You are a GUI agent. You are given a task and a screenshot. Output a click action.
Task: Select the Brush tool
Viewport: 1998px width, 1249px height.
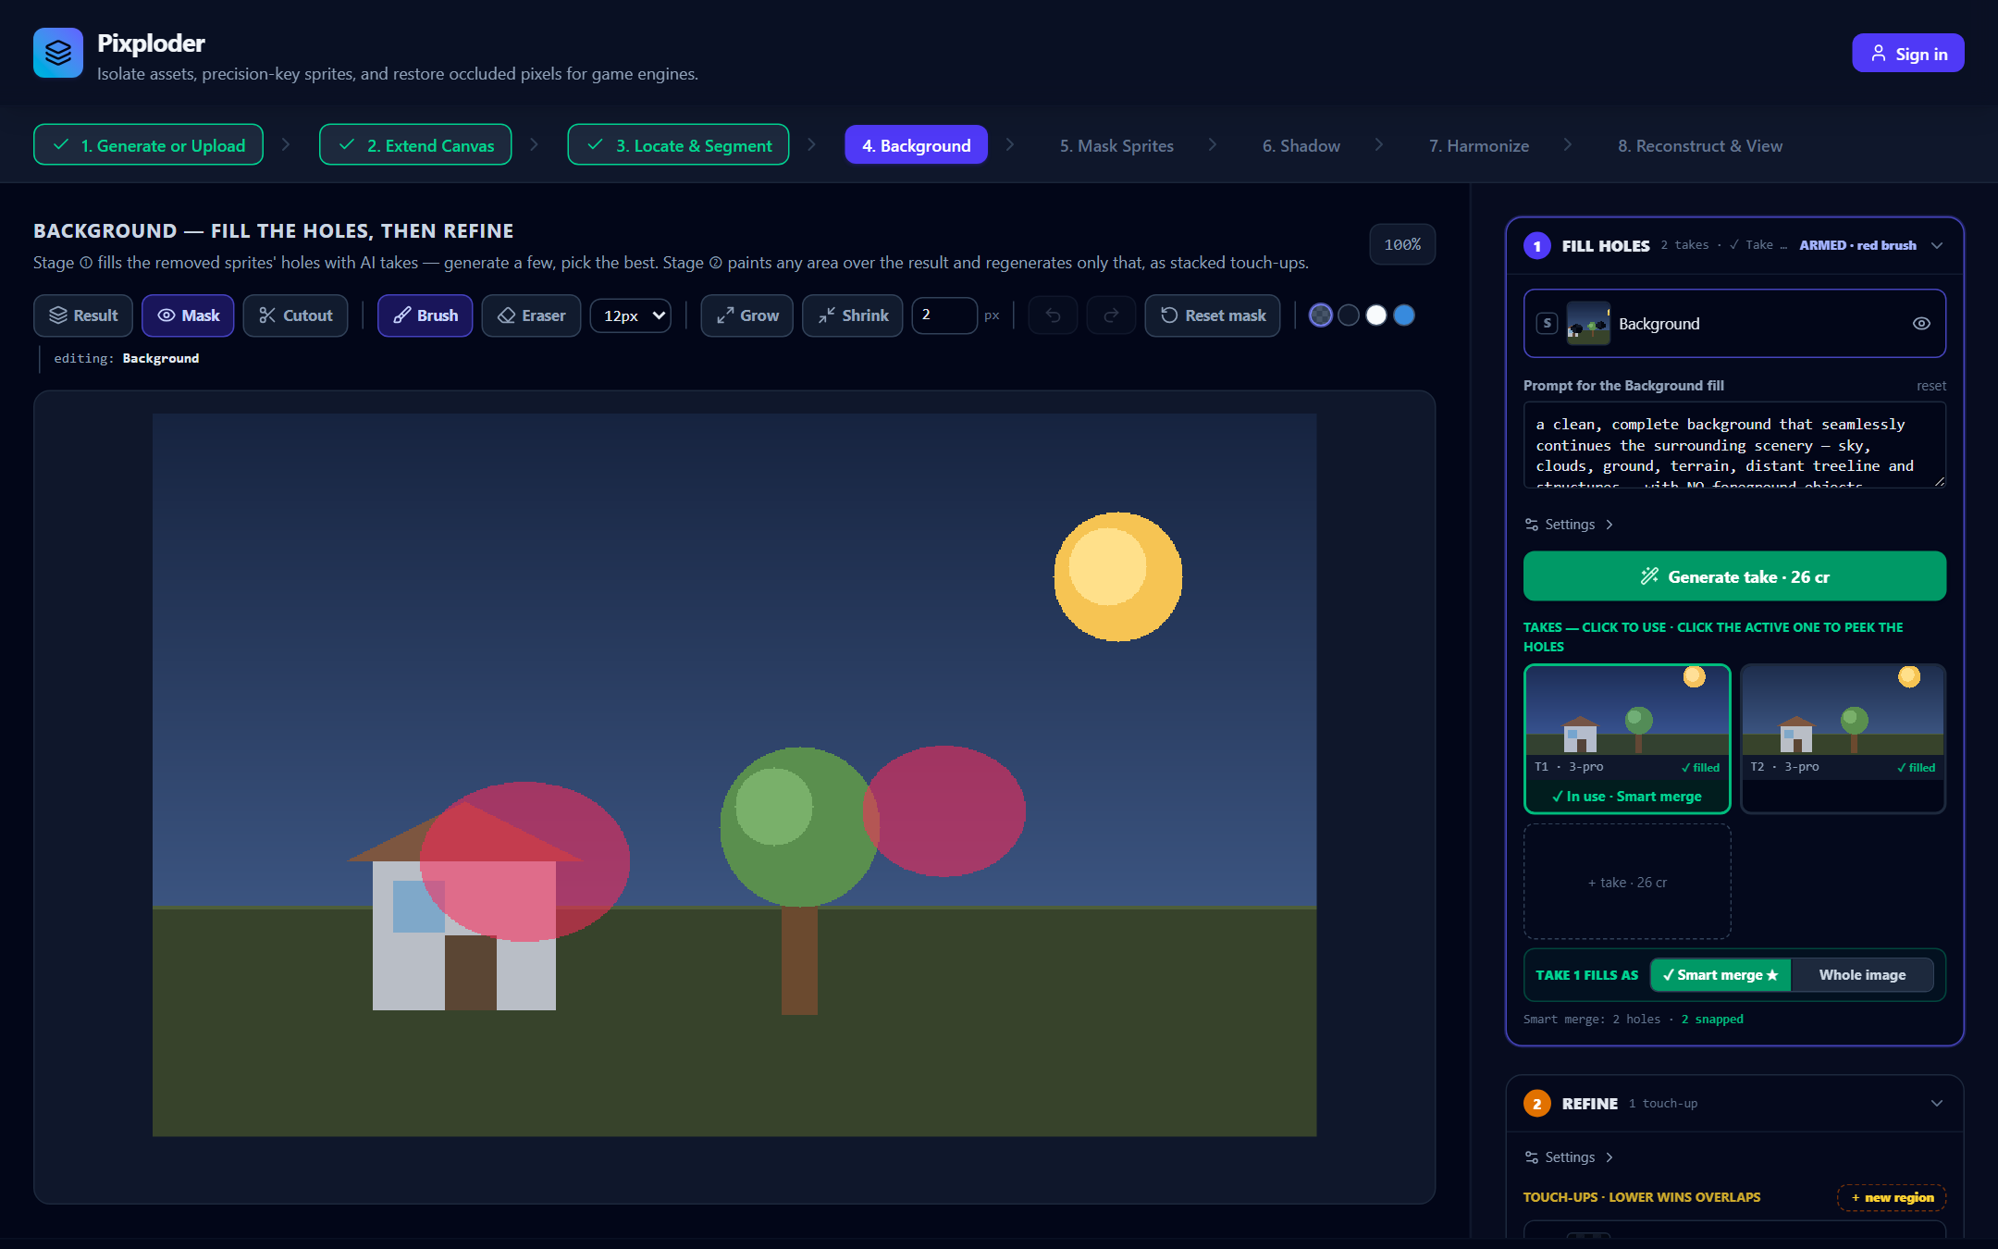tap(425, 315)
